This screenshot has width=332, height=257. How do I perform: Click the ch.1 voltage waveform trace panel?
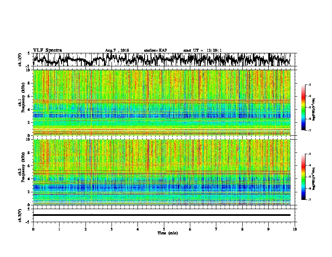tap(165, 60)
